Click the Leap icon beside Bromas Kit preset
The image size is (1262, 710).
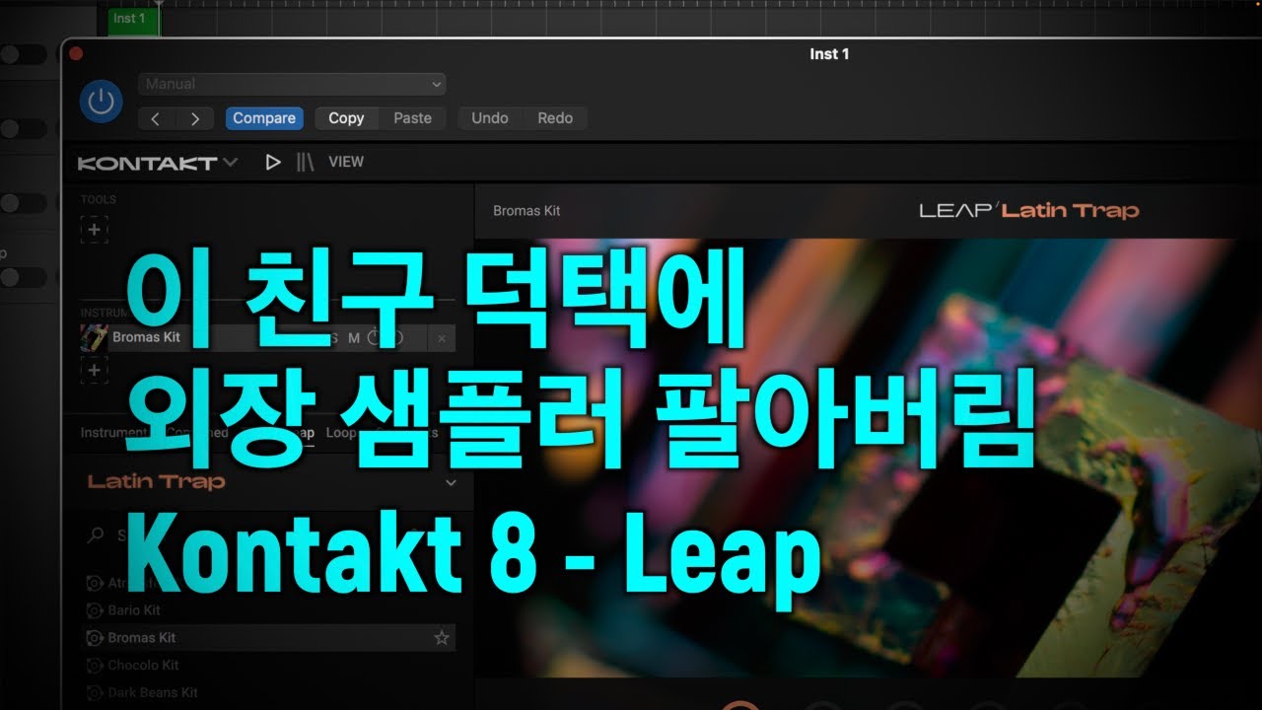pos(95,638)
